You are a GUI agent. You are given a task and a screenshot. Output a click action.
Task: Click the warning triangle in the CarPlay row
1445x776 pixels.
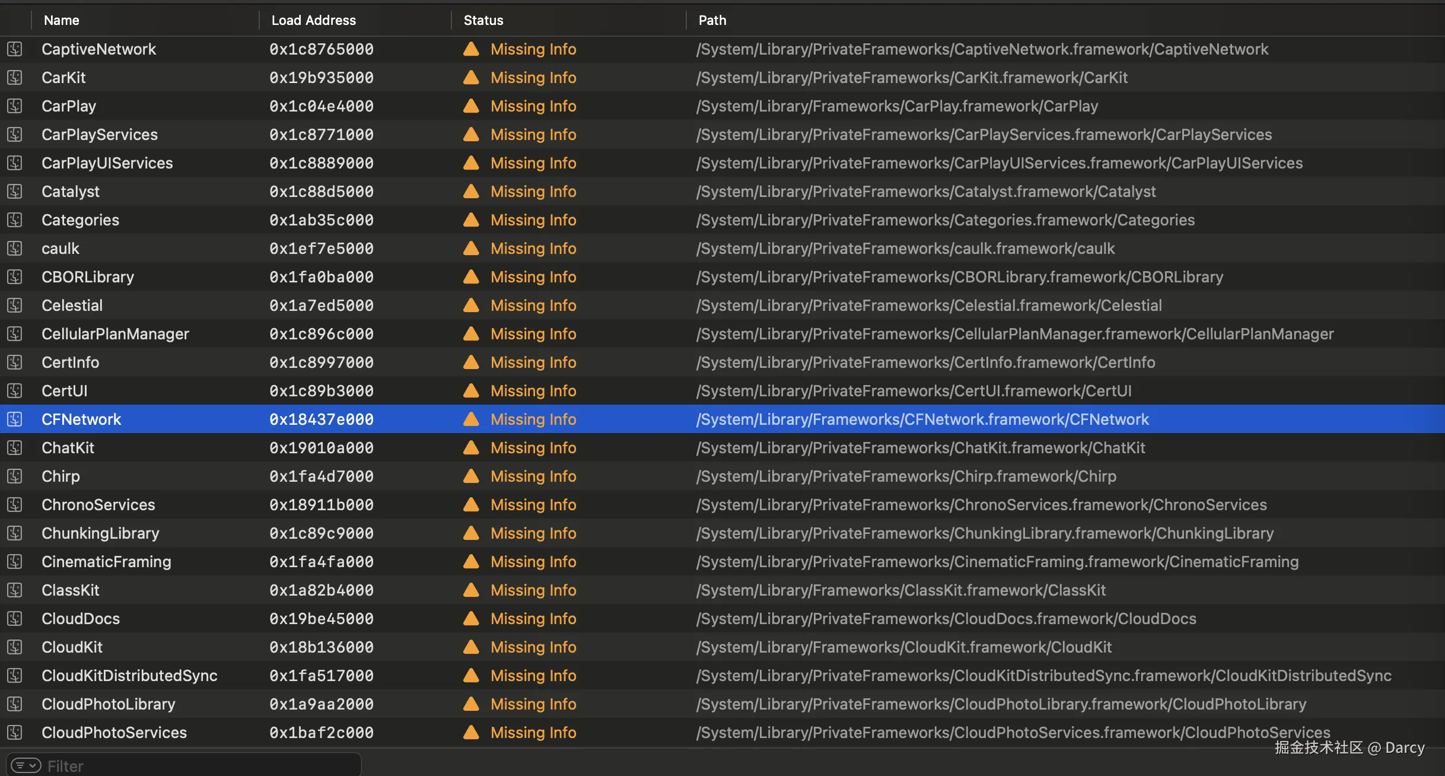coord(471,106)
